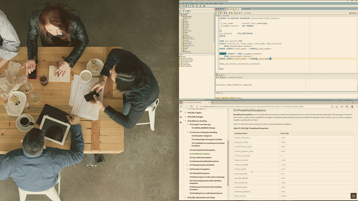Expand the Triggers node in tree

click(181, 32)
